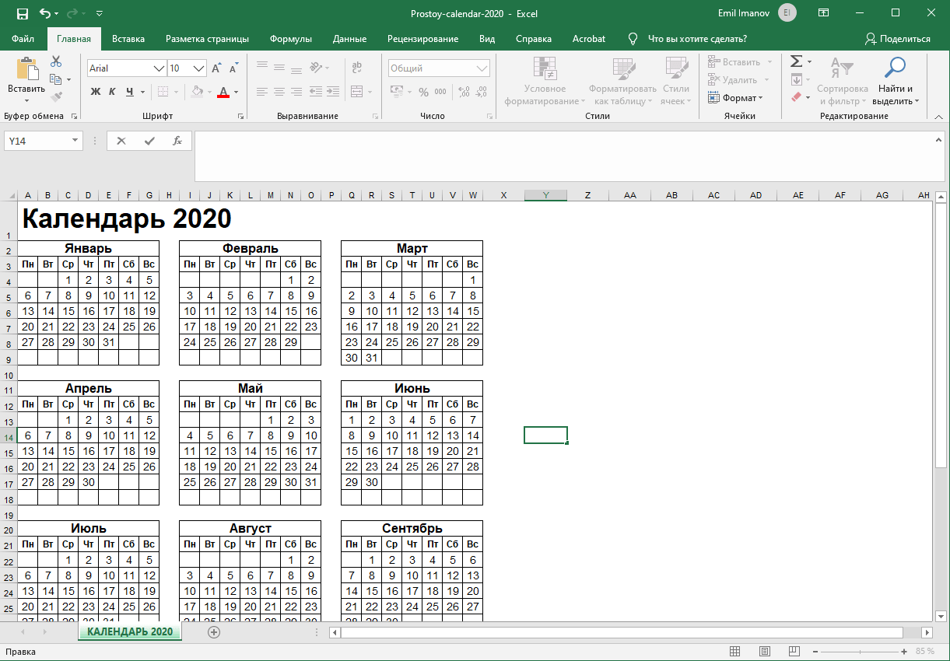
Task: Expand the Arial font name dropdown
Action: pos(159,68)
